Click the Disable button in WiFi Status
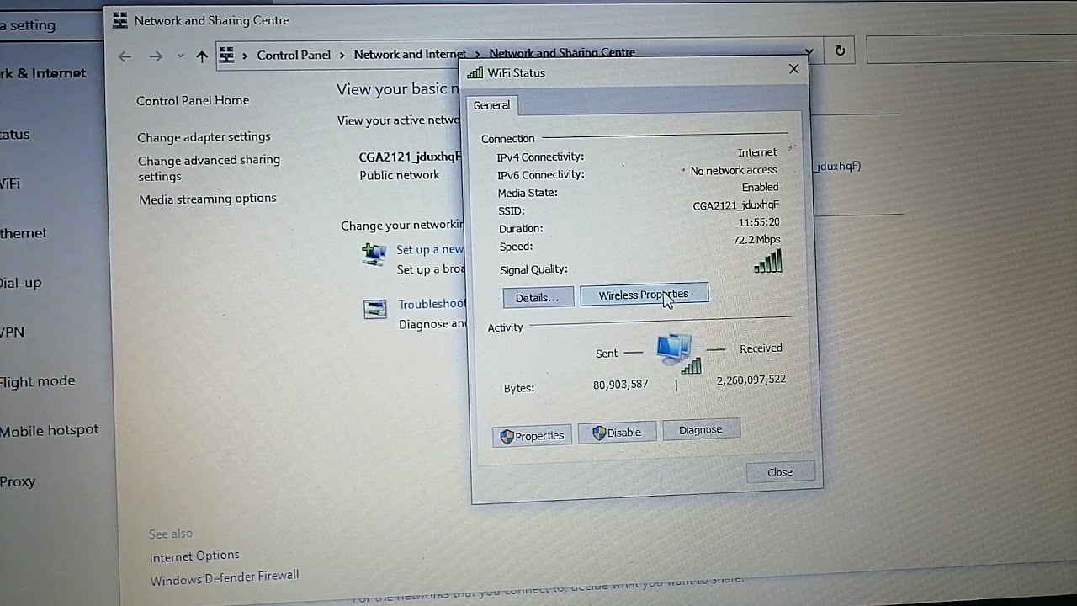Screen dimensions: 1077x606 [617, 433]
